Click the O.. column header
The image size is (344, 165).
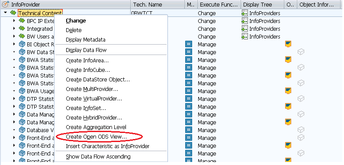point(290,4)
